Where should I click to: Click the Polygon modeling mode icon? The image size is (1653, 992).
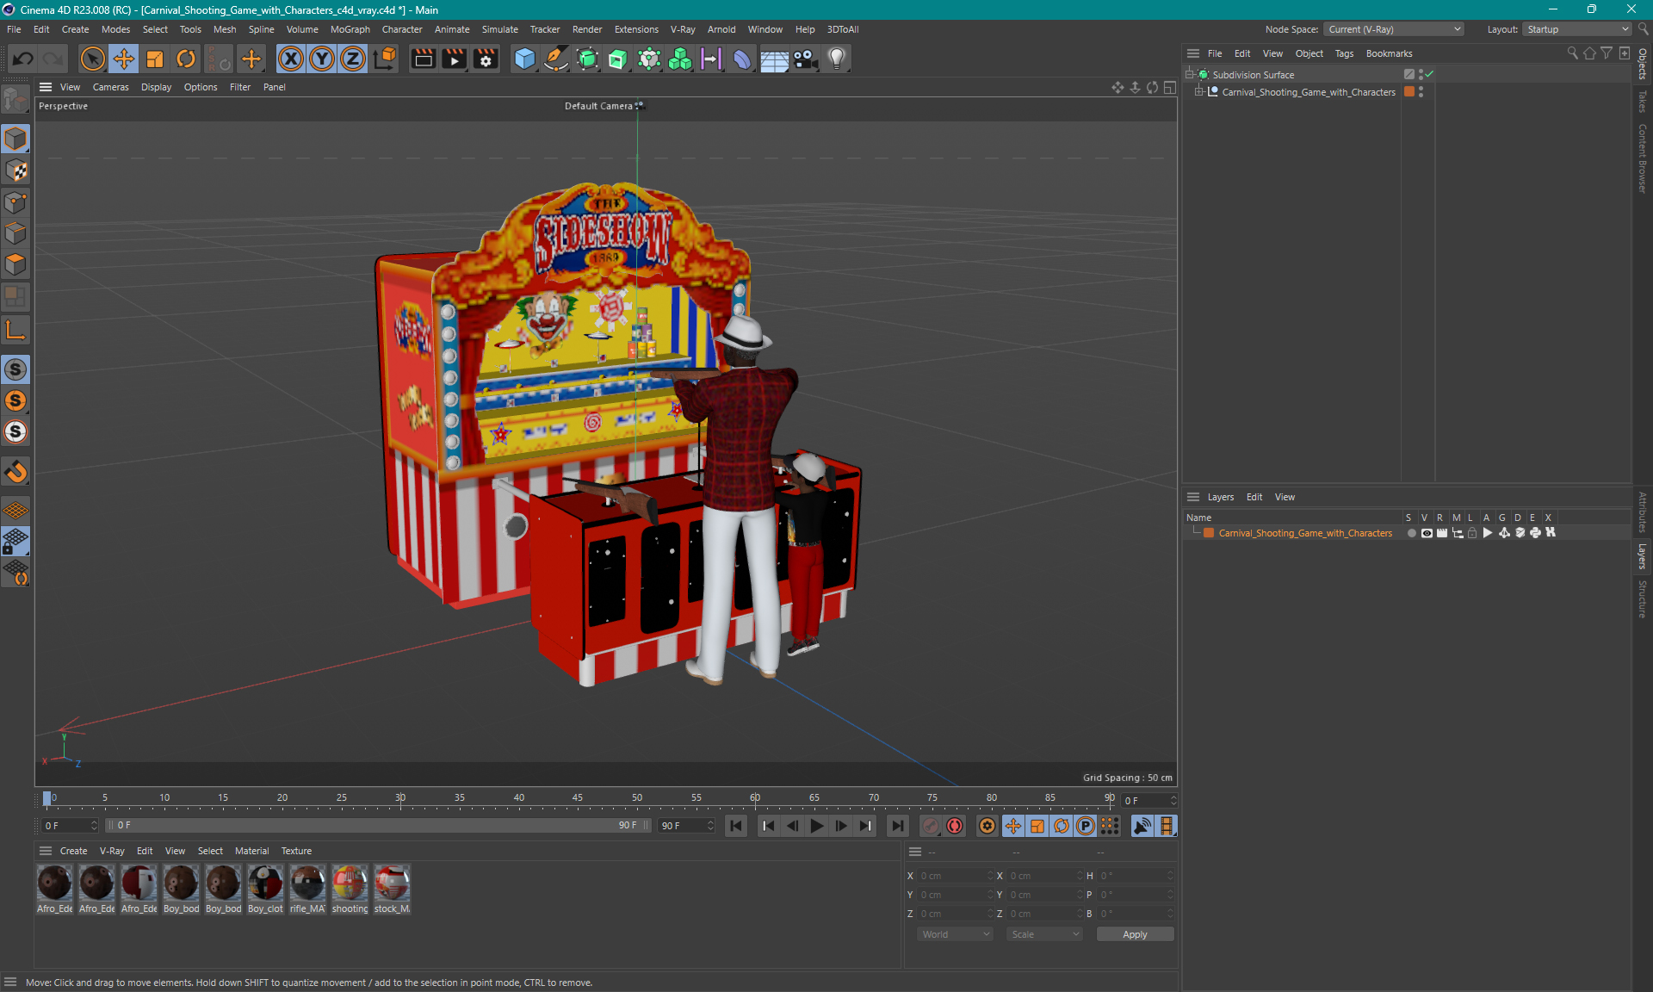pyautogui.click(x=16, y=262)
